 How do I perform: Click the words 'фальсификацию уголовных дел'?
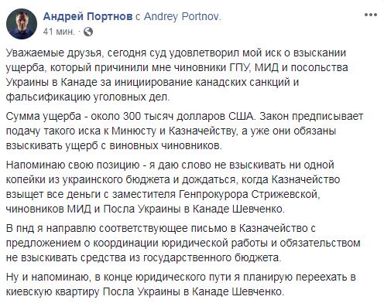tap(87, 97)
